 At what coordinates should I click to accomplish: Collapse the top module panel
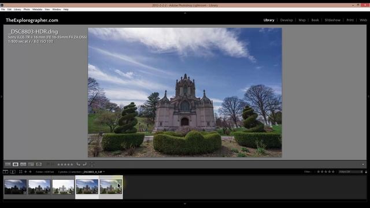(185, 13)
